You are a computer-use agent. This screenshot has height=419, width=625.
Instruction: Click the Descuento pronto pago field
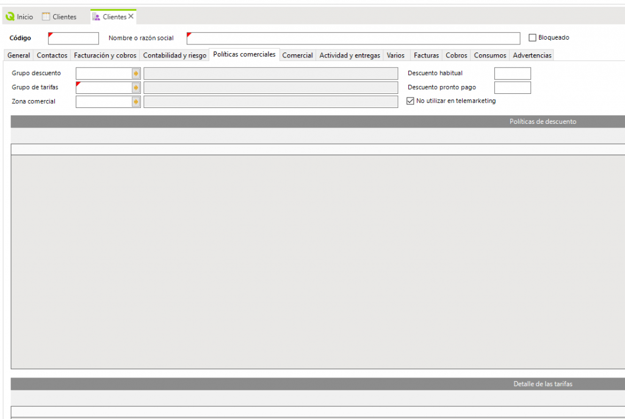pyautogui.click(x=513, y=88)
